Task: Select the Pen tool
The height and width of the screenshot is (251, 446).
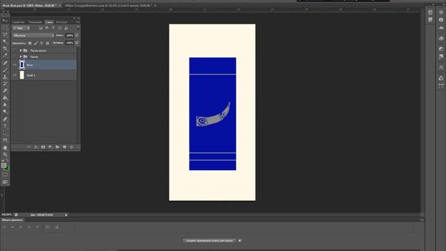Action: pos(5,119)
